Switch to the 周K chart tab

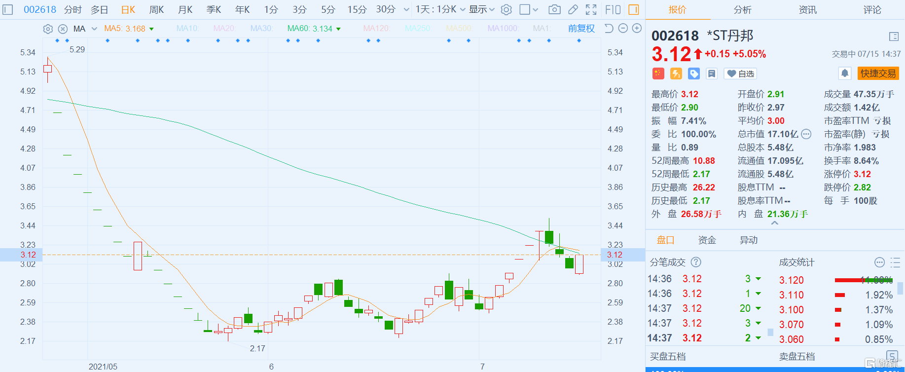157,9
